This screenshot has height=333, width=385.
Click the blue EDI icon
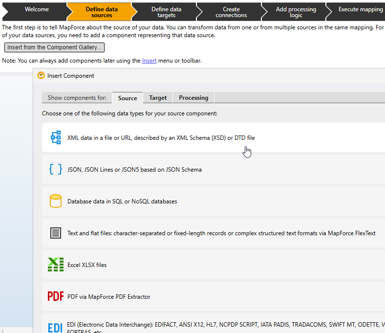[56, 327]
